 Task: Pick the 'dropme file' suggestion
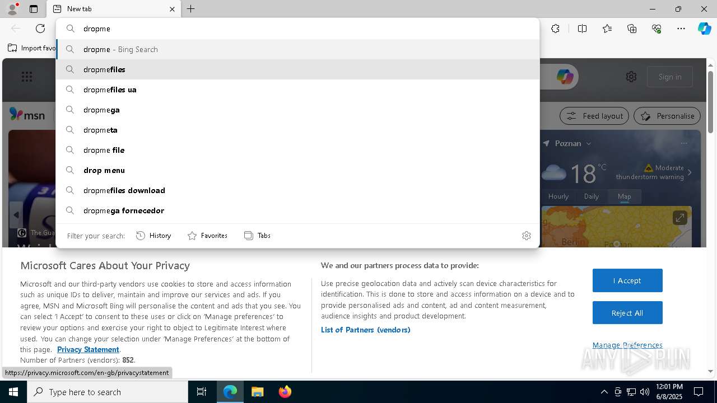[297, 150]
